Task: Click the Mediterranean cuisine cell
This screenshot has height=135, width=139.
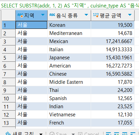Action: (69, 33)
